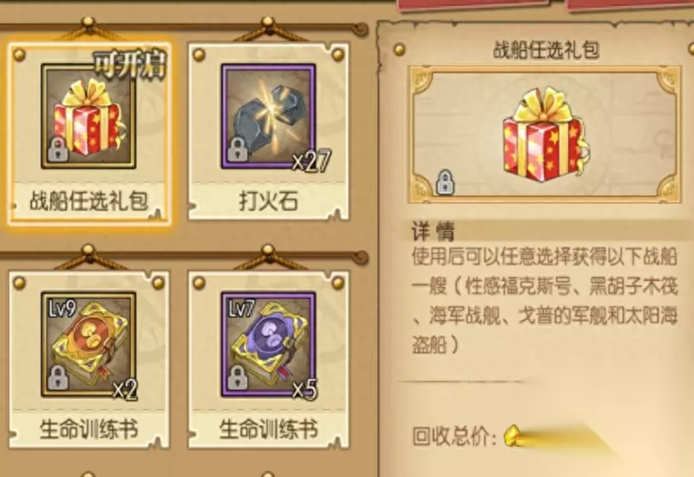Select the 打火石 flint stone icon
This screenshot has width=694, height=477.
pyautogui.click(x=268, y=116)
